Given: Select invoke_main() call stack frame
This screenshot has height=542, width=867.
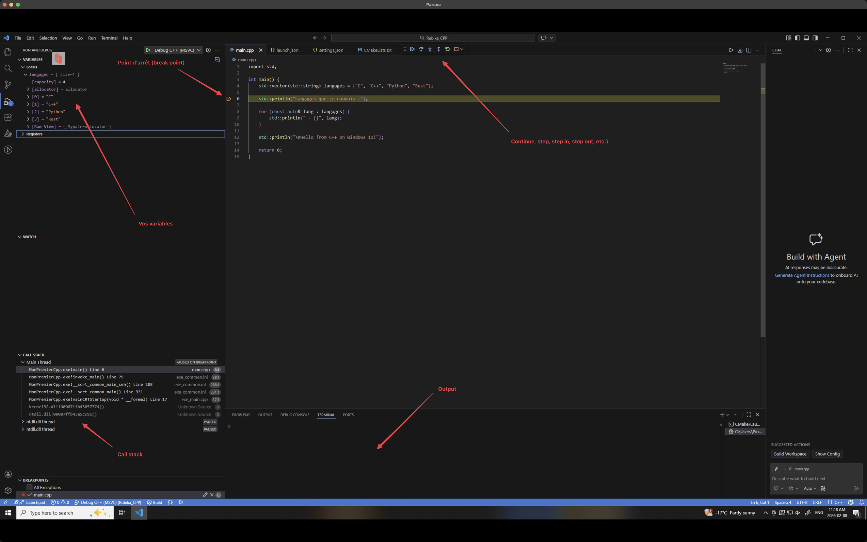Looking at the screenshot, I should pos(120,377).
